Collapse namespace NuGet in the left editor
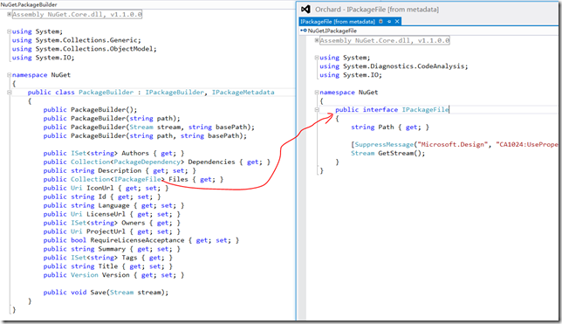 (10, 75)
